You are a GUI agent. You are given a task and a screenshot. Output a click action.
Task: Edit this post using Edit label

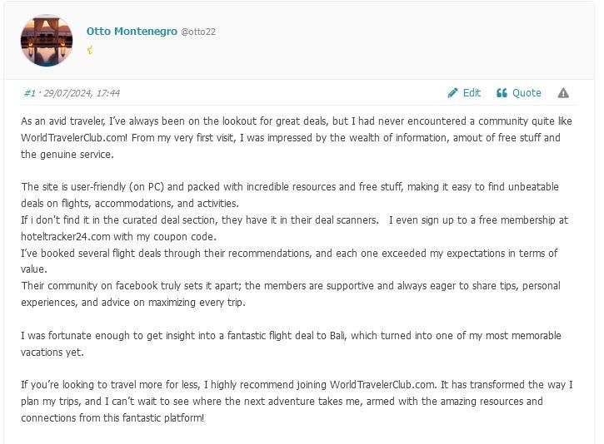pos(472,93)
